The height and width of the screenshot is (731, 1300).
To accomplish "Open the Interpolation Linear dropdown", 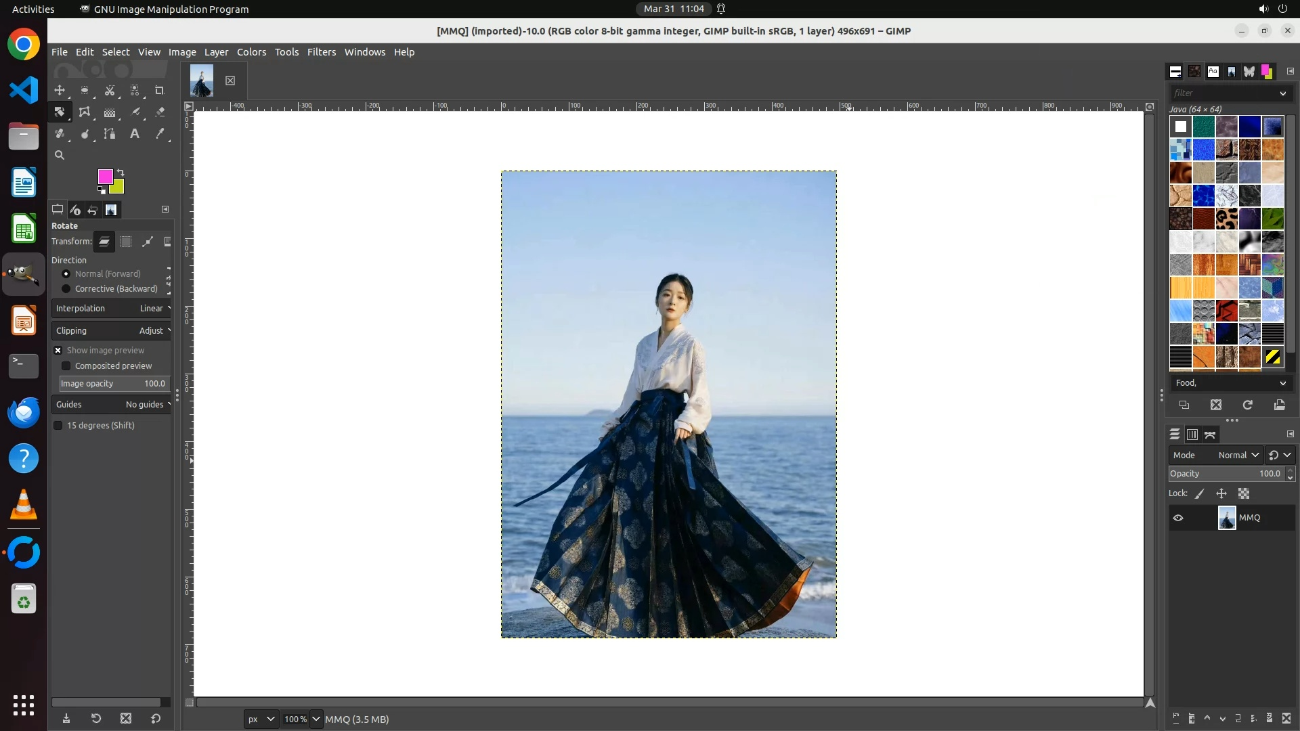I will point(112,309).
